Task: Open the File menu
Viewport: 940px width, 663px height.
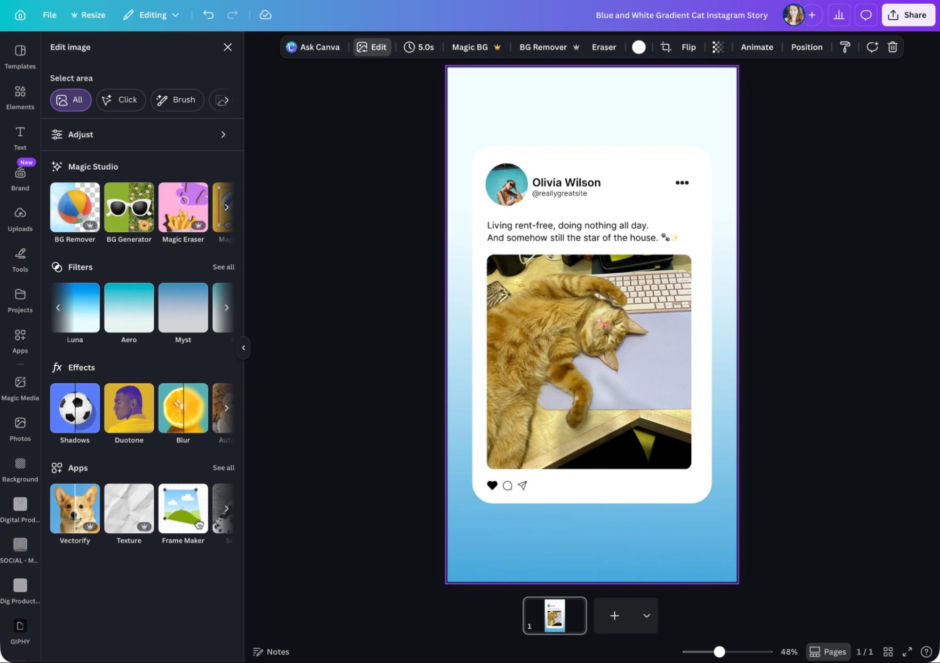Action: tap(49, 15)
